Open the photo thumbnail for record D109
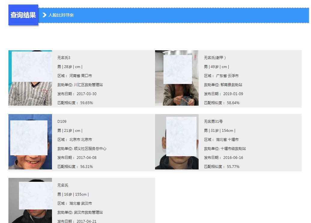311x223 pixels. [30, 142]
